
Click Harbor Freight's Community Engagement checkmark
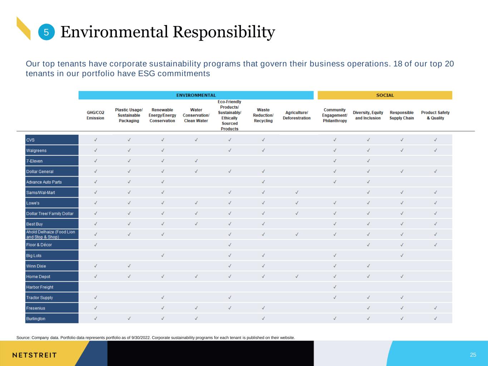tap(335, 287)
